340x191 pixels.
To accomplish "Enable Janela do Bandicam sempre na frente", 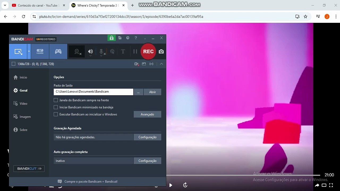I will pos(56,100).
